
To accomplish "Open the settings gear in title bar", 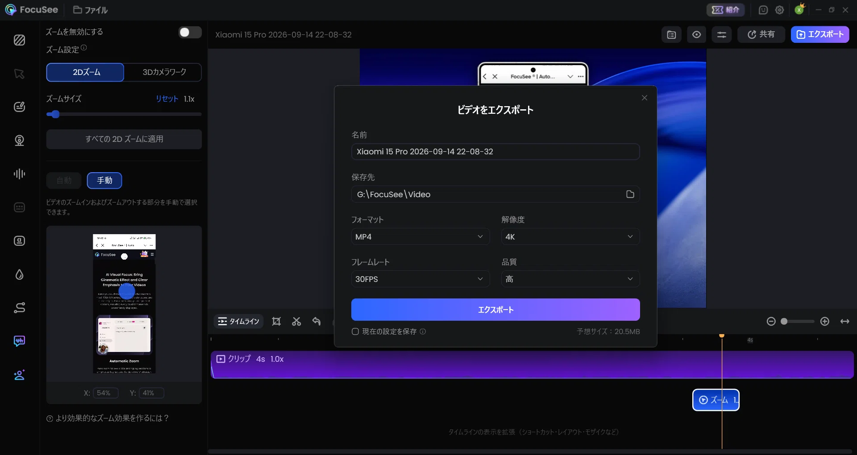I will [x=780, y=10].
